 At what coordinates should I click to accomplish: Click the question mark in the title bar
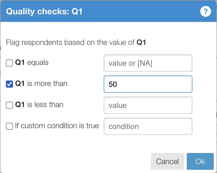(205, 11)
